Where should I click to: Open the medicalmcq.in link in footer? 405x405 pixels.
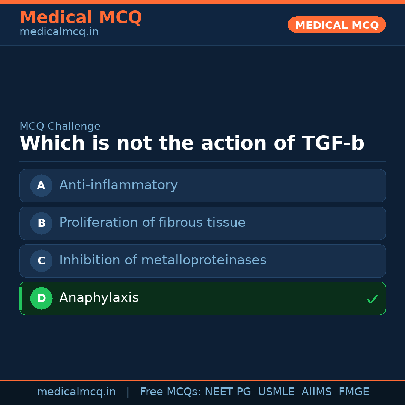[x=76, y=392]
